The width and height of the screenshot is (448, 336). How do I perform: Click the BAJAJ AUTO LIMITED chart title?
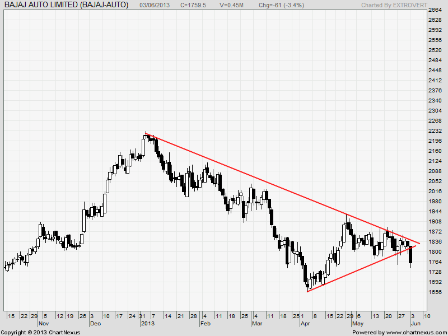(66, 5)
